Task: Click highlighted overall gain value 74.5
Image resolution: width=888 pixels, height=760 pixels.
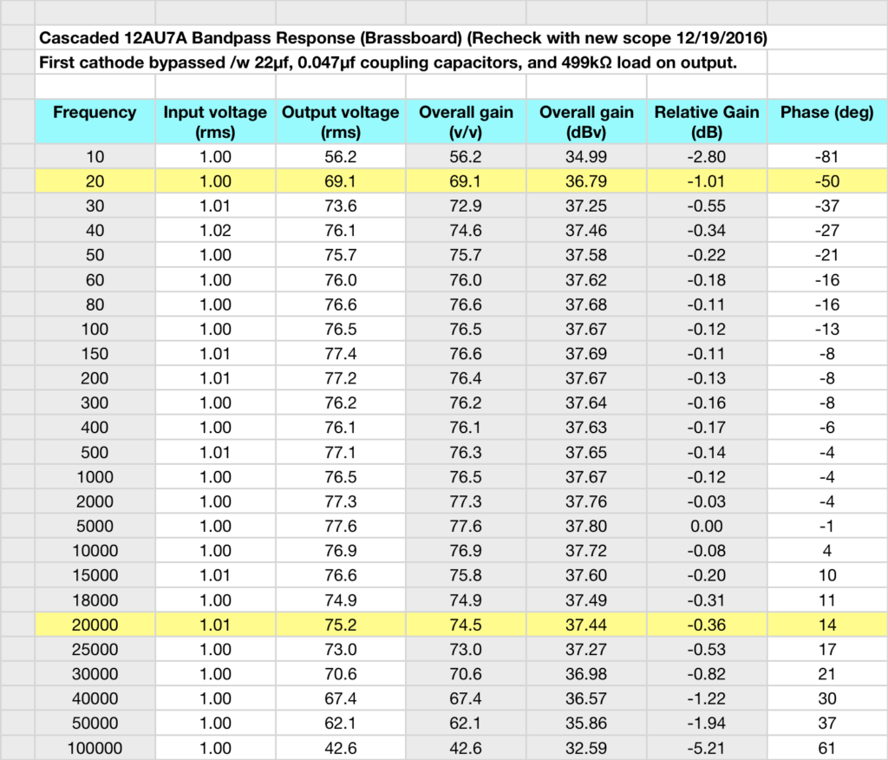Action: coord(466,625)
